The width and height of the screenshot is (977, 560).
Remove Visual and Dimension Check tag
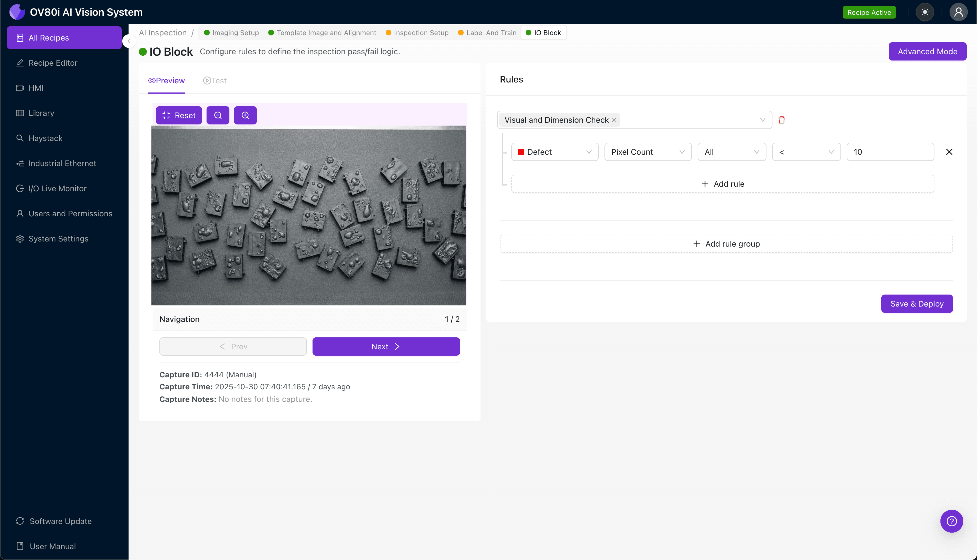tap(614, 120)
